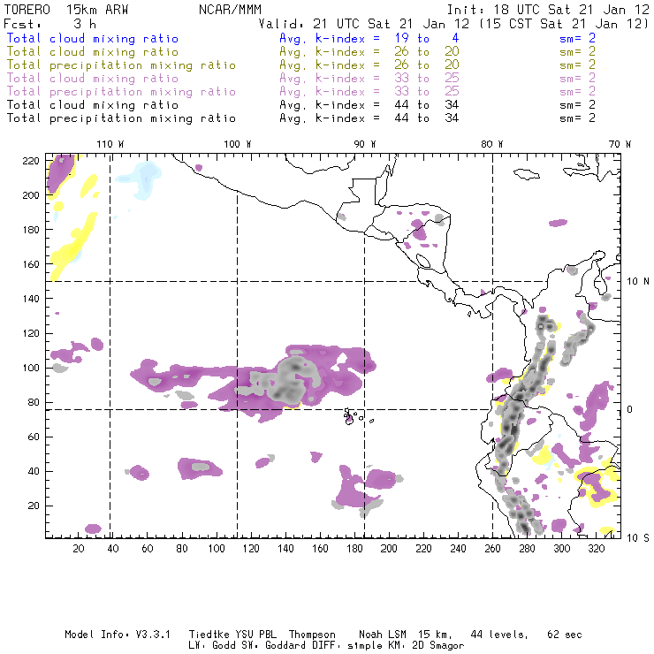Click the 'Thompson' microphysics label

[312, 635]
